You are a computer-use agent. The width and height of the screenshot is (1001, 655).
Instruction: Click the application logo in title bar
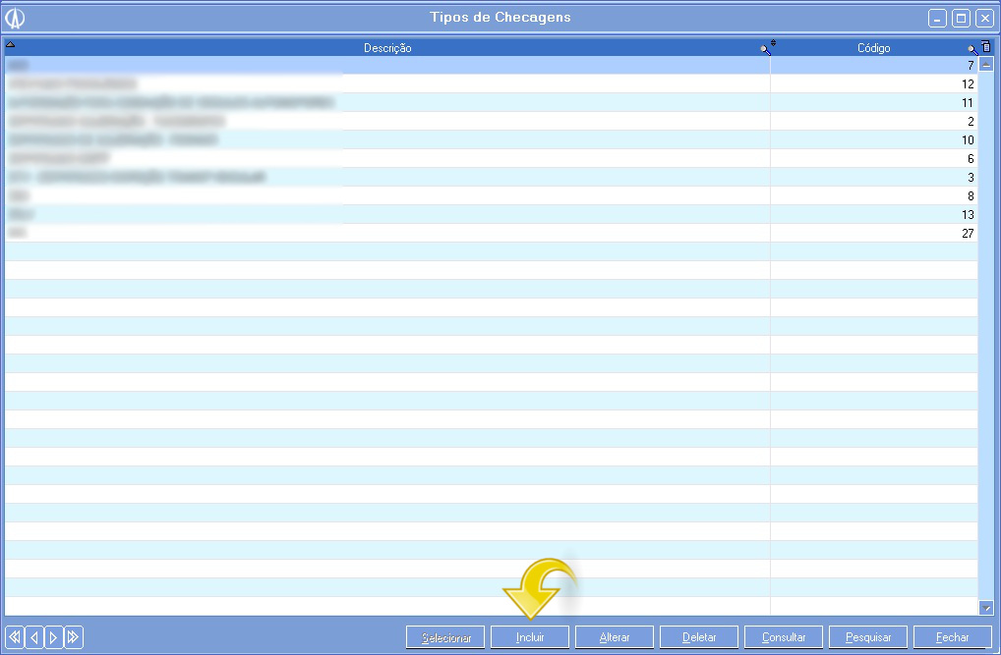tap(15, 18)
